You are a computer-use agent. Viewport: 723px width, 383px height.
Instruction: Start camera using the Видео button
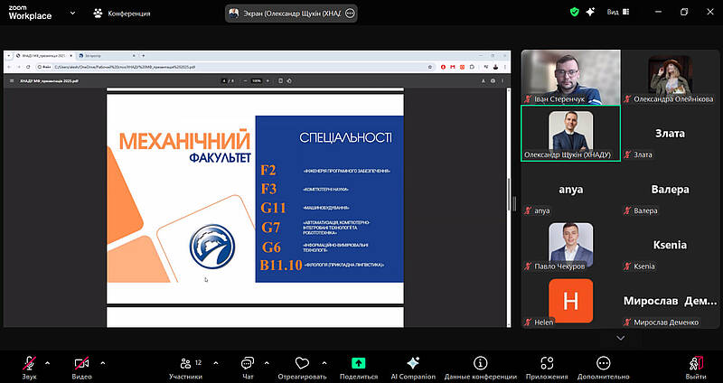(82, 362)
